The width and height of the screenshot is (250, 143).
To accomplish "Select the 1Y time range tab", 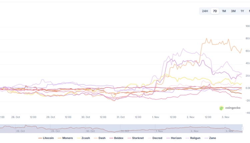I will point(242,11).
